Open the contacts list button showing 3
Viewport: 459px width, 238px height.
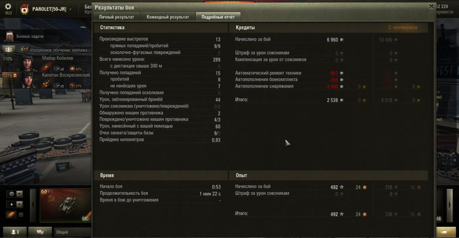point(15,232)
